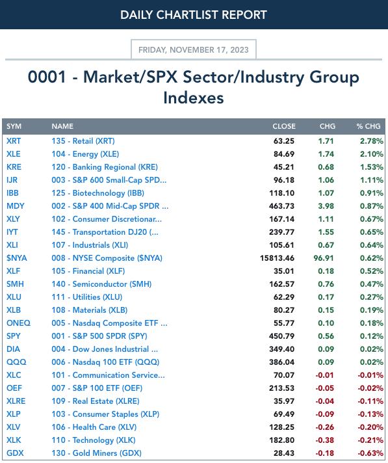
Task: Sort table by CLOSE column header
Action: point(284,126)
